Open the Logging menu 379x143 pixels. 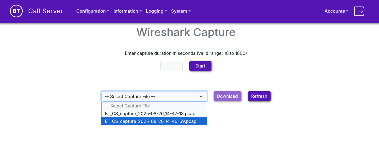[x=156, y=11]
